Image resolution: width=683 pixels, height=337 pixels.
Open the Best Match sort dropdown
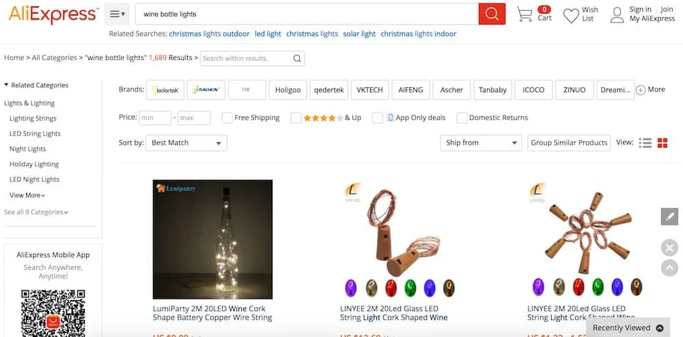186,143
